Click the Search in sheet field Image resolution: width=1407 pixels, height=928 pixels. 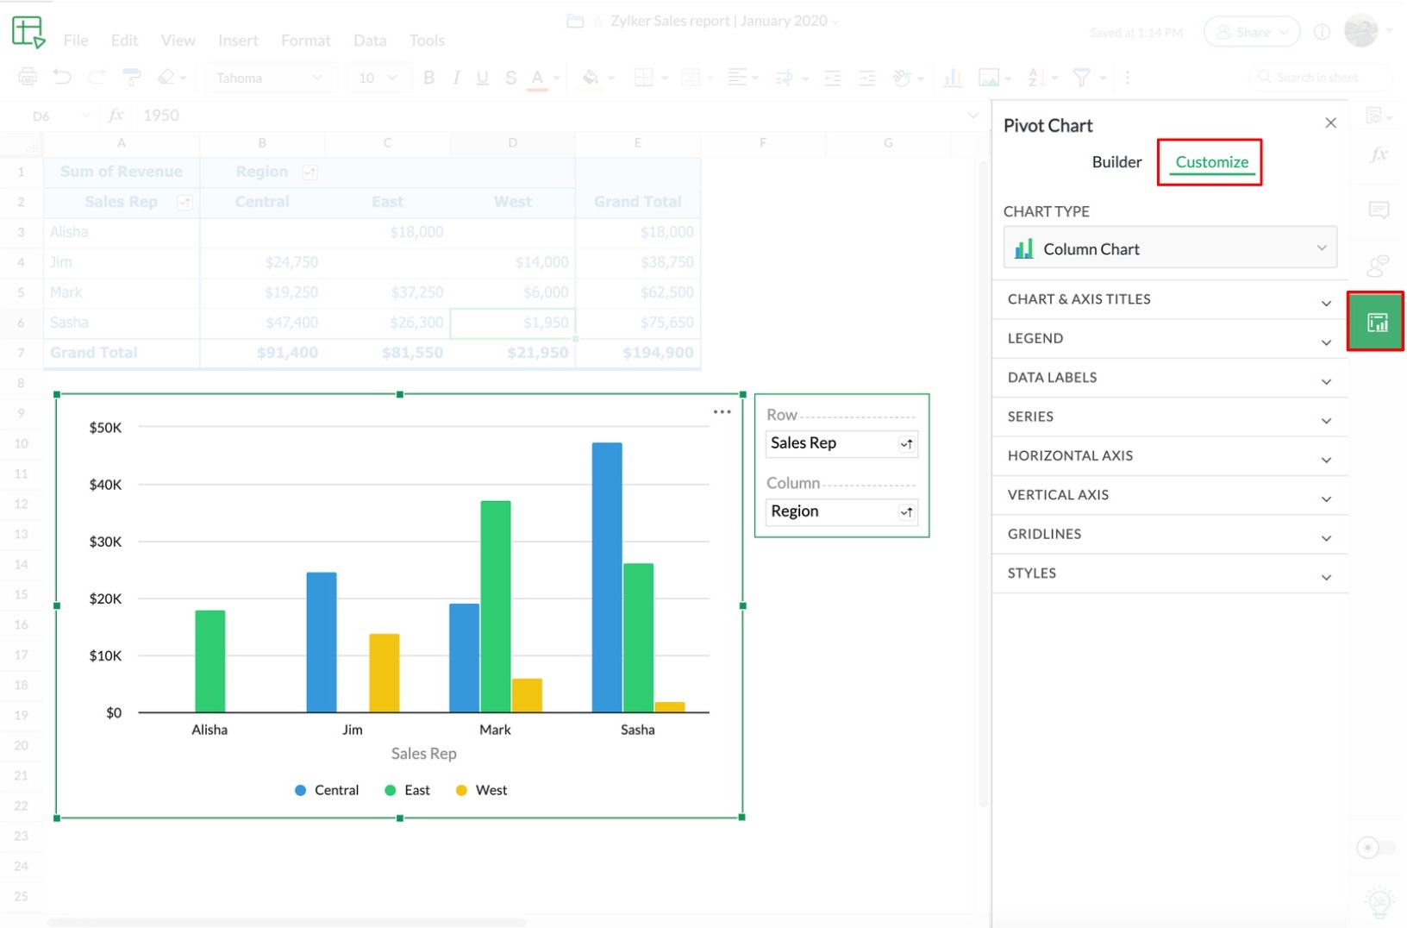coord(1319,78)
